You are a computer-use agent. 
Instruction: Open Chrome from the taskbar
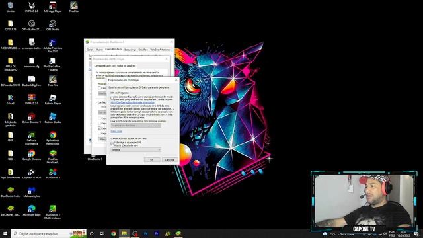pyautogui.click(x=113, y=233)
